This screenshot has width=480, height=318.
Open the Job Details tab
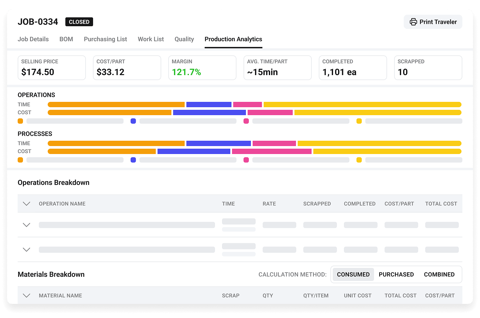click(x=33, y=39)
